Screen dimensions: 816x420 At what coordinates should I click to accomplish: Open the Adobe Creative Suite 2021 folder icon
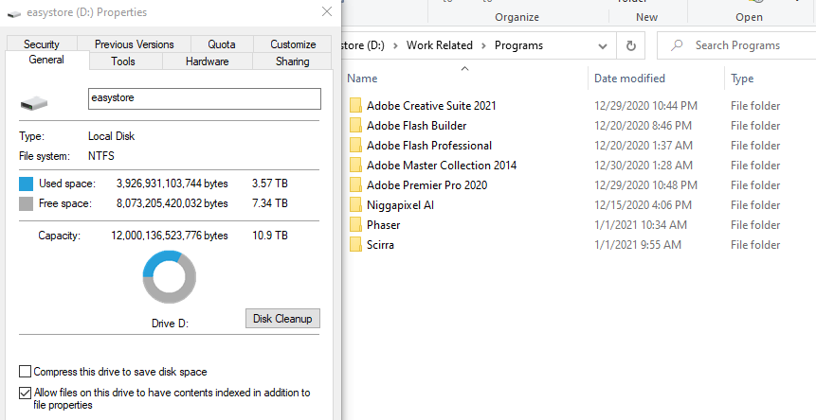[355, 105]
